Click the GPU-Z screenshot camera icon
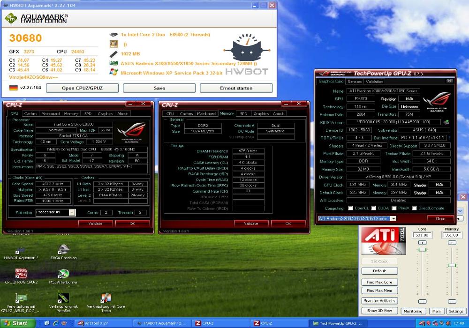 point(449,81)
